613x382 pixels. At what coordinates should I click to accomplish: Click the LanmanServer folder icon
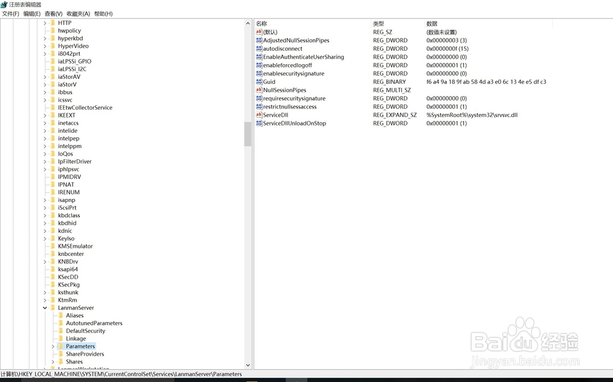coord(53,308)
